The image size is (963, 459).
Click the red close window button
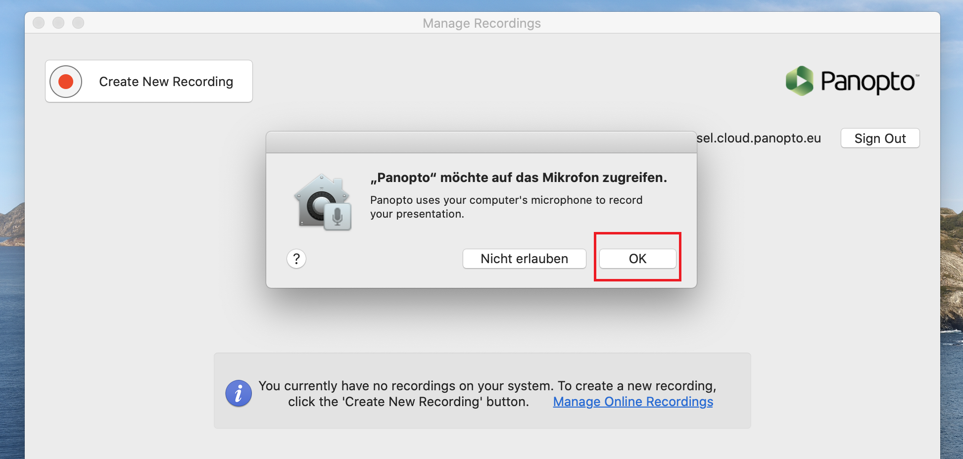click(39, 23)
